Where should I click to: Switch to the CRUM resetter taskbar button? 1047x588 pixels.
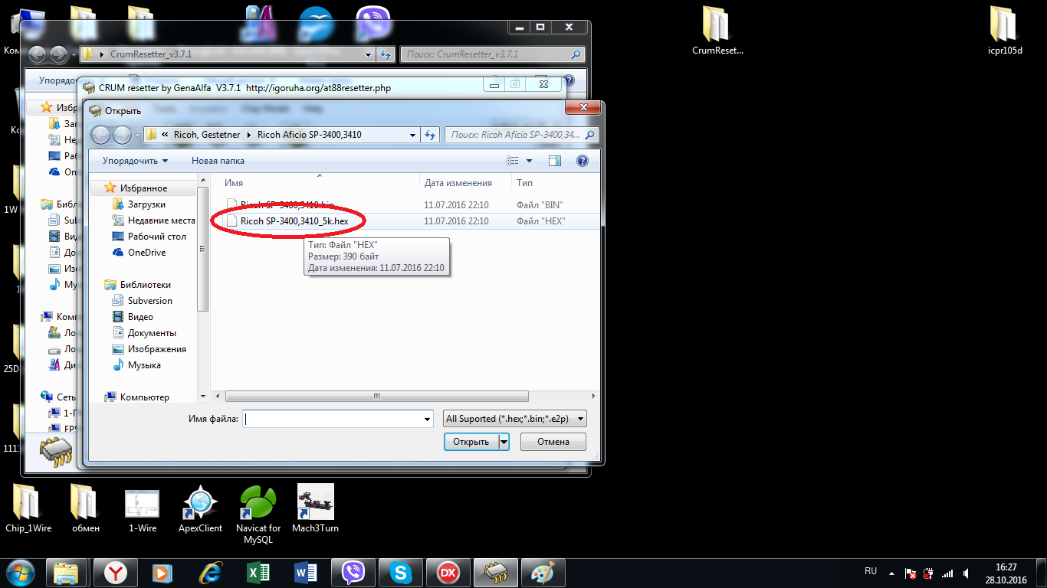[x=495, y=572]
